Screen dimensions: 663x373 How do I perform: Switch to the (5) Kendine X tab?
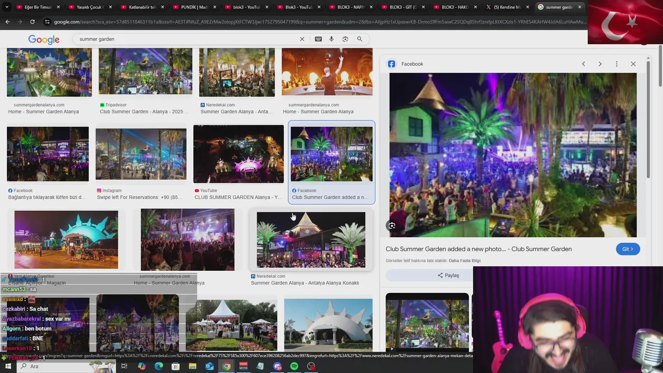pyautogui.click(x=507, y=7)
